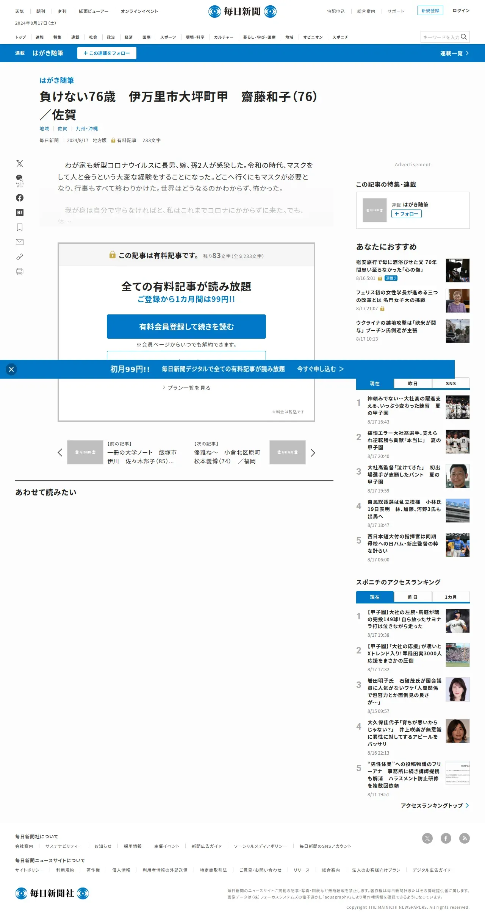The image size is (485, 919).
Task: Select SNS tab in ranking
Action: 451,383
